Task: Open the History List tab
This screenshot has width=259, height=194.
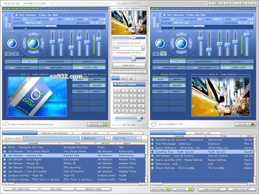Action: pyautogui.click(x=90, y=133)
